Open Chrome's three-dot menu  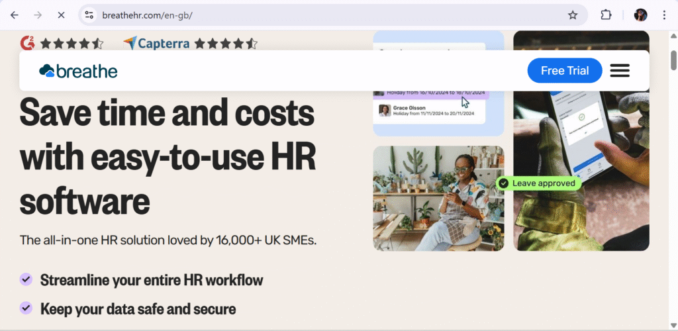pos(664,15)
